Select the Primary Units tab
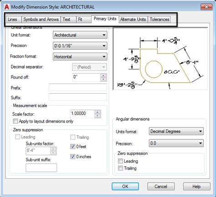 (105, 19)
